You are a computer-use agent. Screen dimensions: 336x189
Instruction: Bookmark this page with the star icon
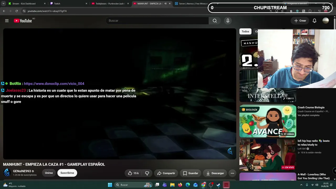(x=282, y=11)
